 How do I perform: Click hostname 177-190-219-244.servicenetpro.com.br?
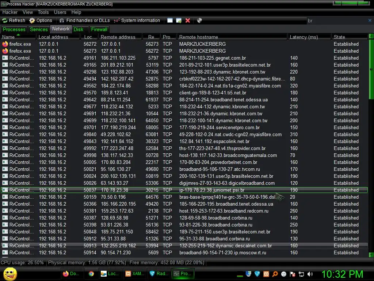[220, 128]
